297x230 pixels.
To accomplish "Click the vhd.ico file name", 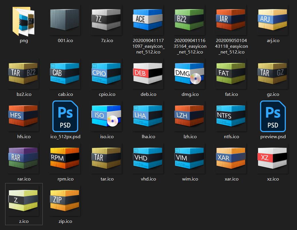I will [x=148, y=179].
